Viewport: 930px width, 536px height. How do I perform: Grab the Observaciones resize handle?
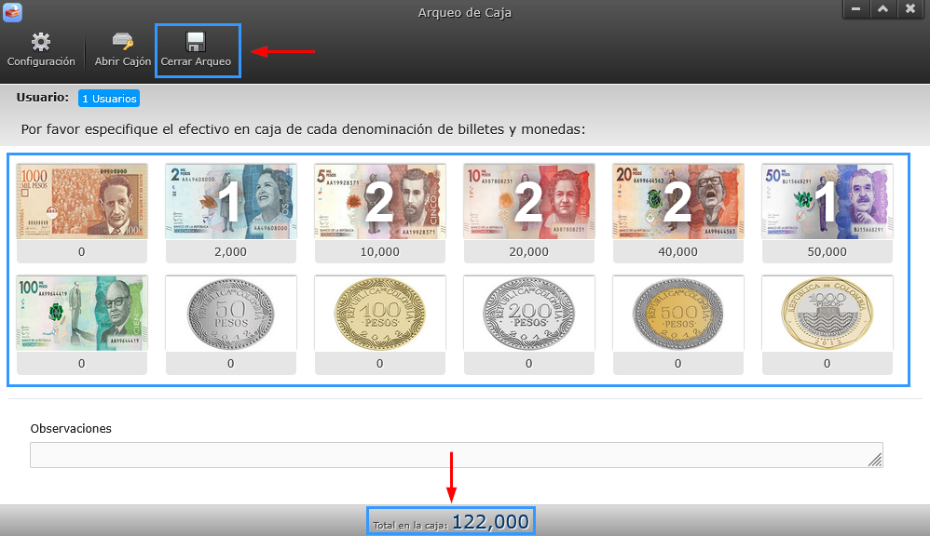(x=875, y=460)
